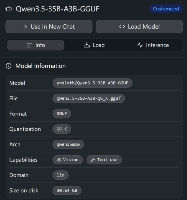Viewport: 187px width, 200px height.
Task: Click the play icon in Use in New Chat
Action: tap(25, 26)
